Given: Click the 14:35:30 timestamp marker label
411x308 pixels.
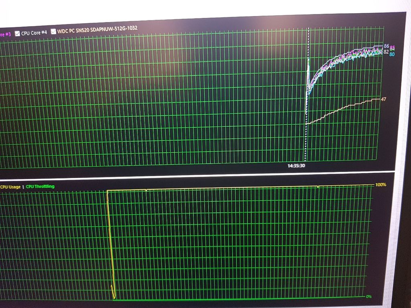Looking at the screenshot, I should click(x=296, y=166).
